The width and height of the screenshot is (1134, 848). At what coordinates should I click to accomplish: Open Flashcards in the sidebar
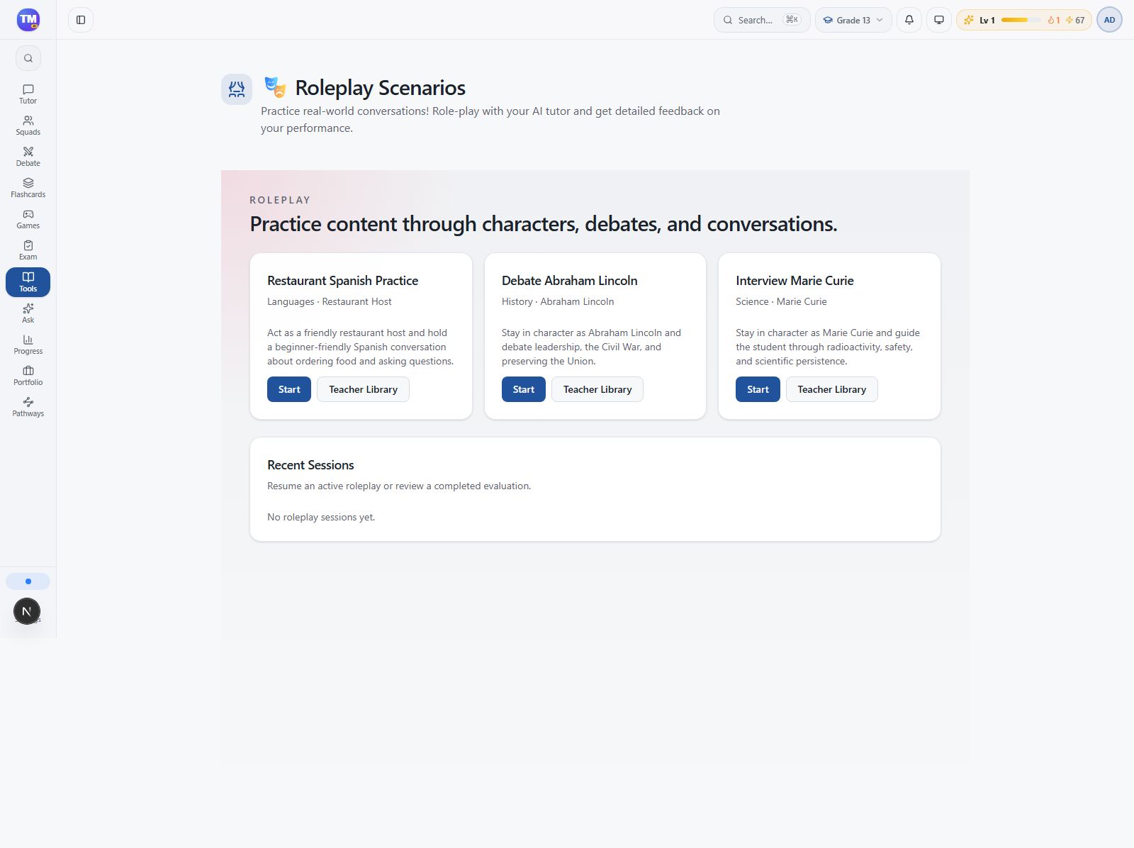(x=28, y=188)
